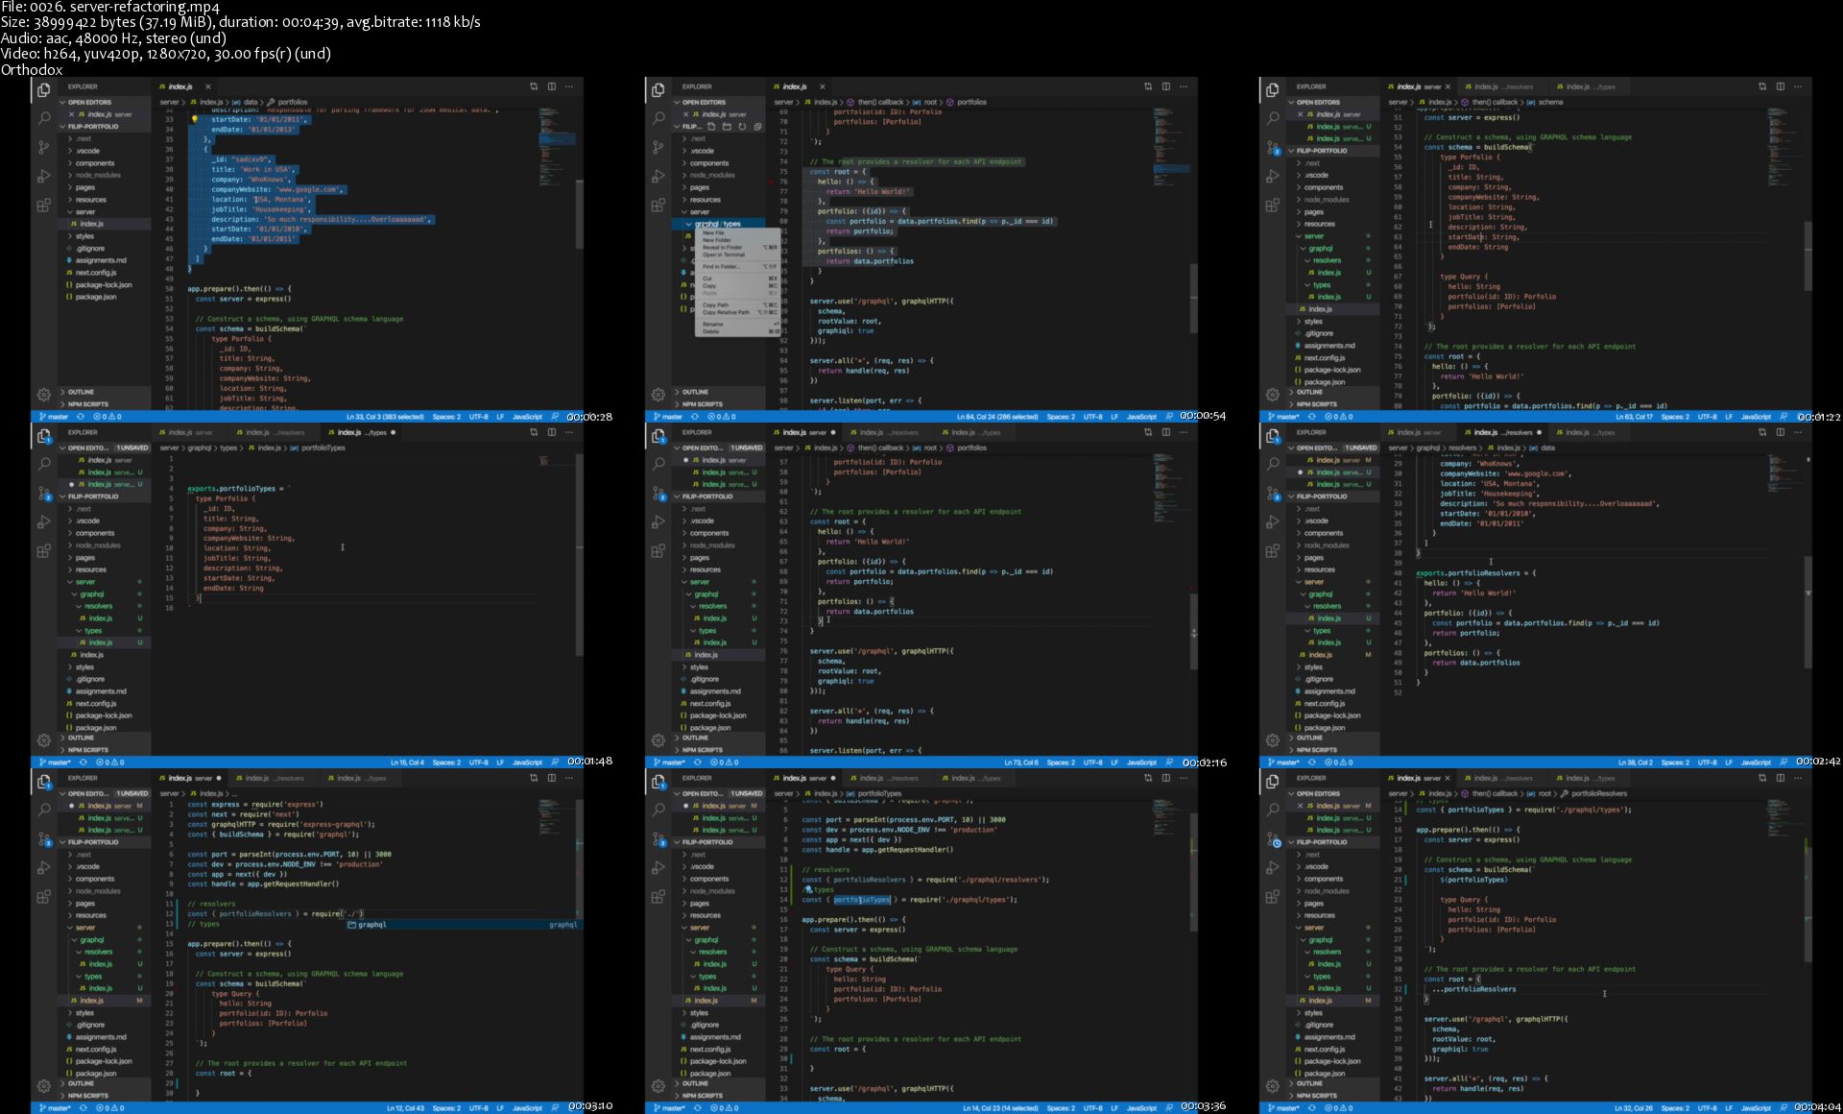The image size is (1843, 1114).
Task: Open Source Control view in 00:04:04 frame
Action: click(1272, 838)
